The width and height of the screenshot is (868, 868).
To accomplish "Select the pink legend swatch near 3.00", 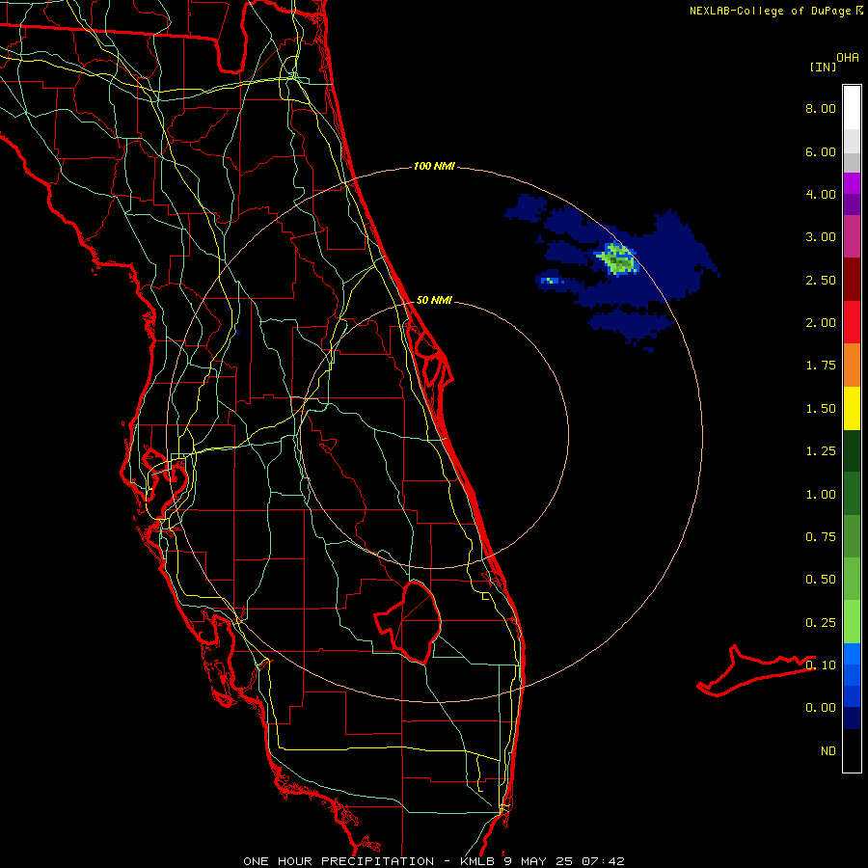I will tap(852, 237).
